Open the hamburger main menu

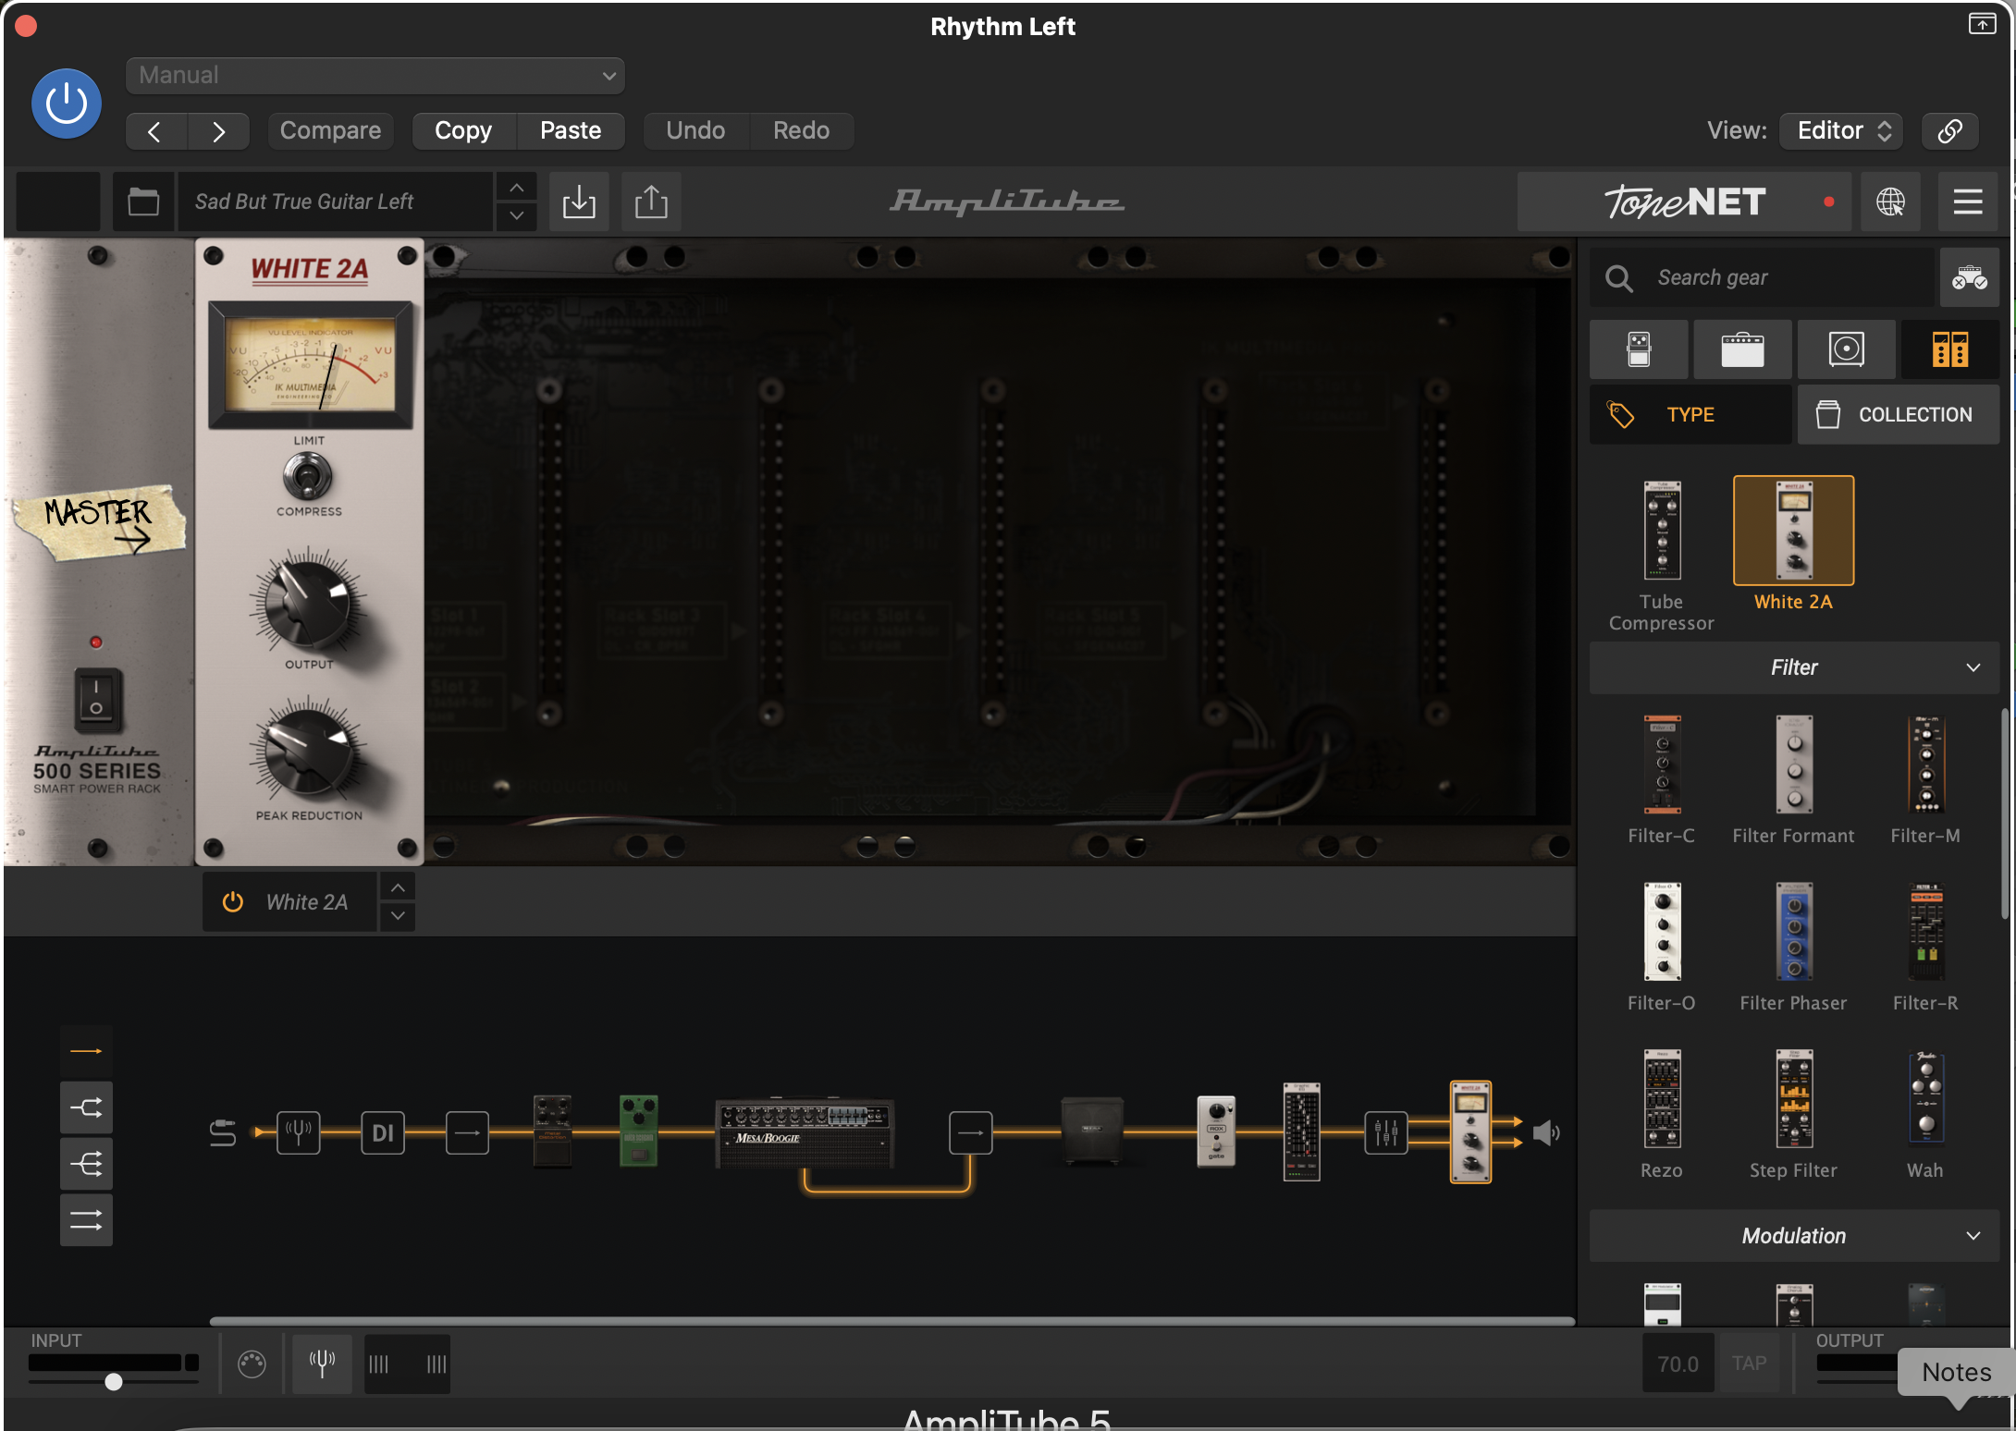(x=1968, y=202)
